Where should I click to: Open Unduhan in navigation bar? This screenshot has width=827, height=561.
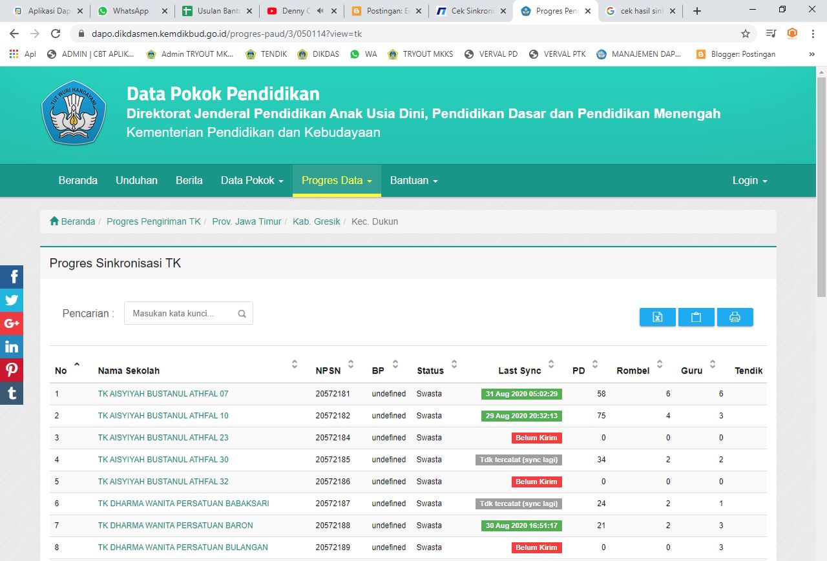click(x=136, y=181)
